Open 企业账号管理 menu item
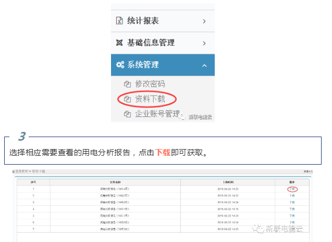Screen dimensions: 332x242 pyautogui.click(x=157, y=114)
